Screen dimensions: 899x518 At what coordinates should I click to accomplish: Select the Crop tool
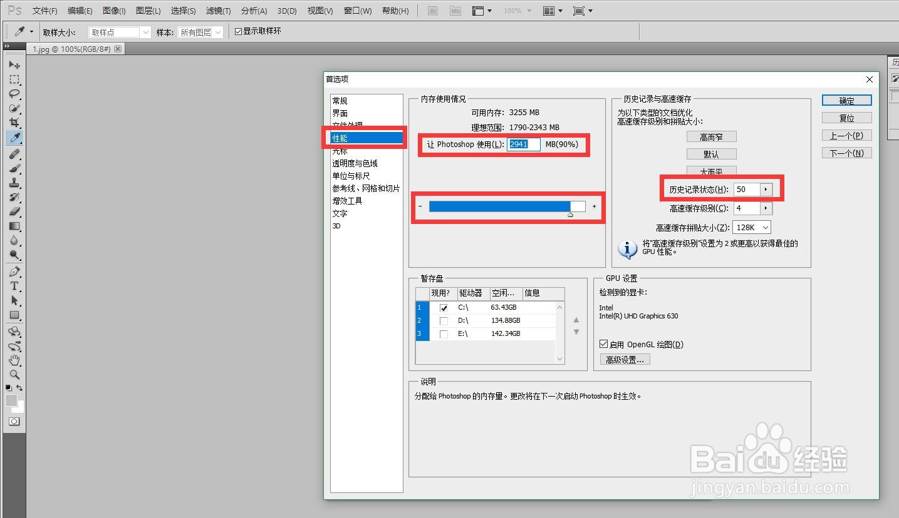(x=14, y=123)
